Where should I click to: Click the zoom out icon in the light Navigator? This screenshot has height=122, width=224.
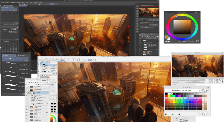click(212, 80)
